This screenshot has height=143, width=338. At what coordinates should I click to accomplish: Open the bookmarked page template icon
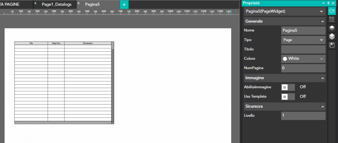pos(332,45)
